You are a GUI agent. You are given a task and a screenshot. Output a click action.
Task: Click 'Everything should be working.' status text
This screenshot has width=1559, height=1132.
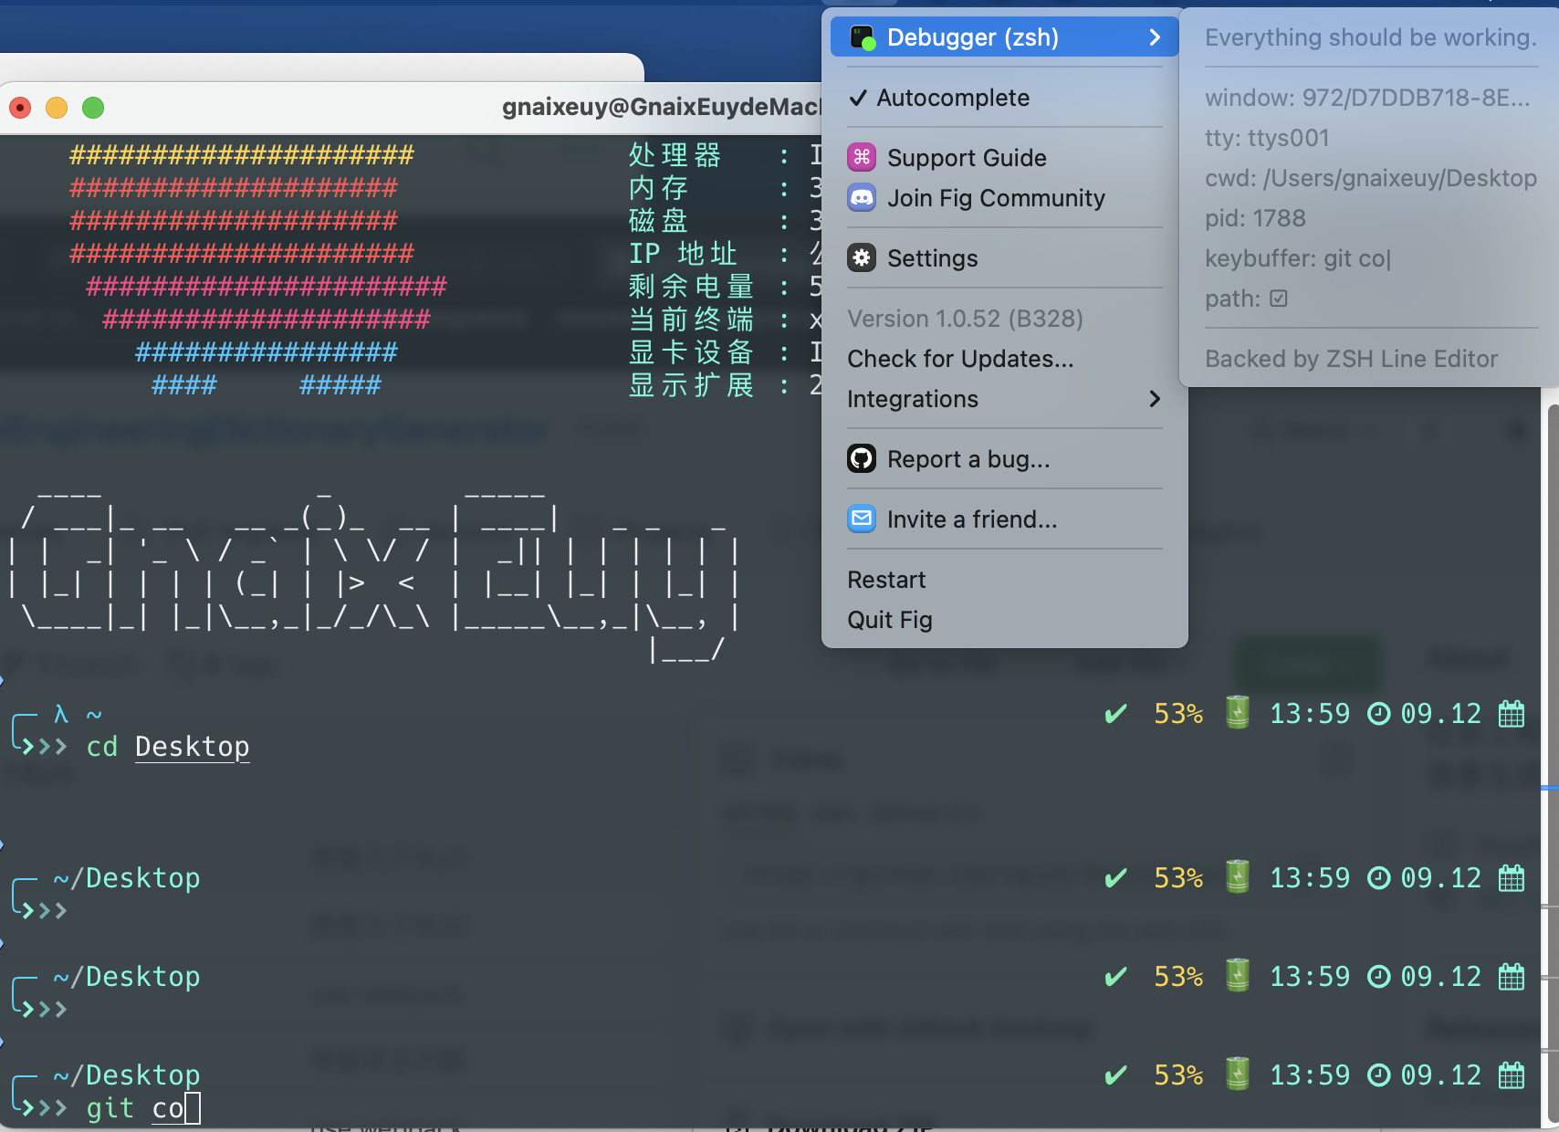pos(1371,37)
